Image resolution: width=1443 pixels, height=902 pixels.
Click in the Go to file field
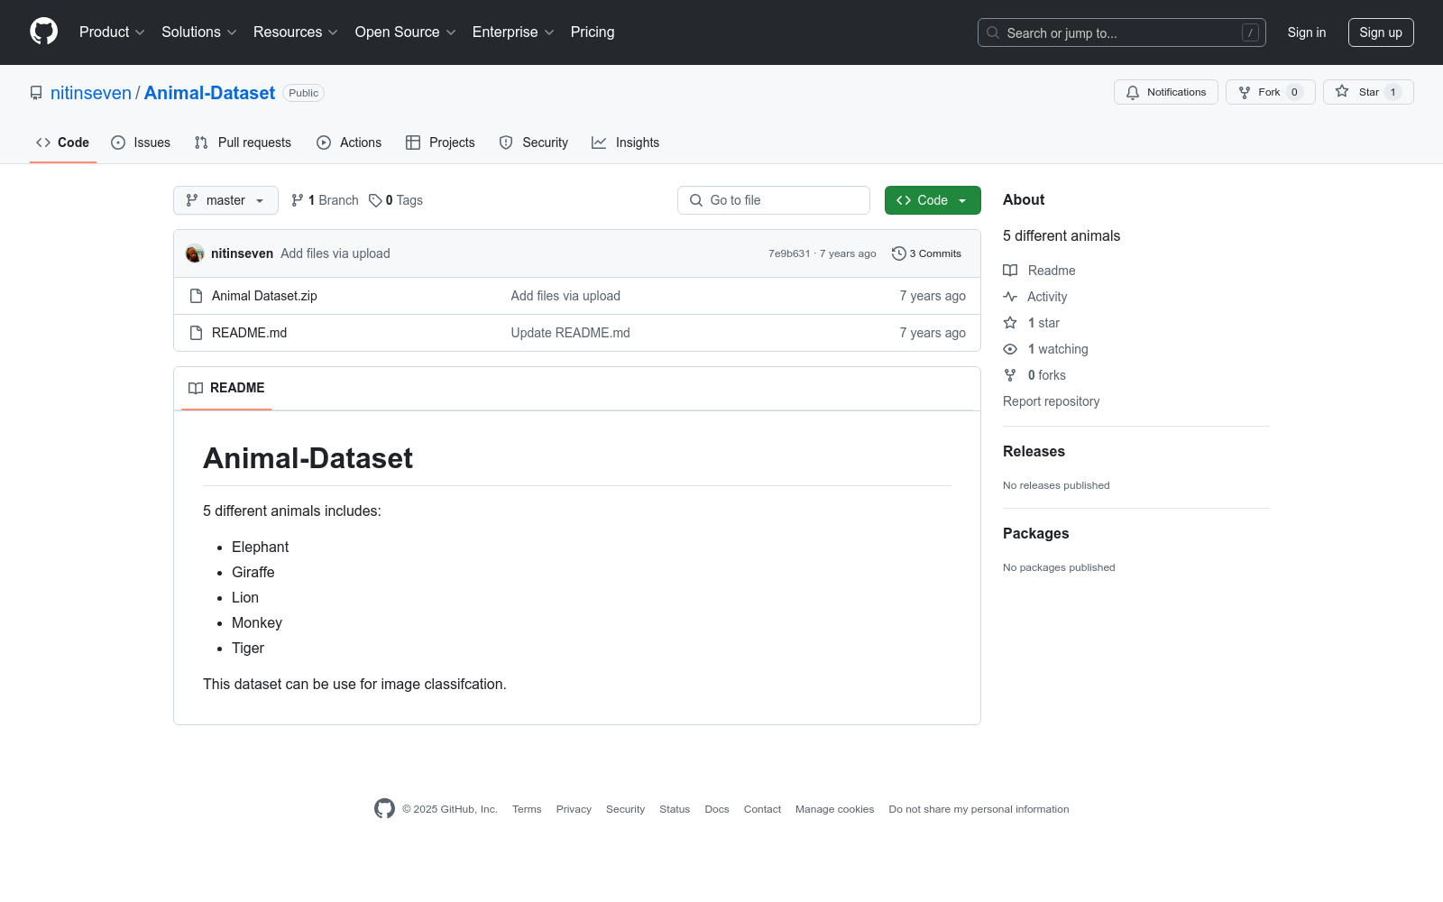pos(774,200)
